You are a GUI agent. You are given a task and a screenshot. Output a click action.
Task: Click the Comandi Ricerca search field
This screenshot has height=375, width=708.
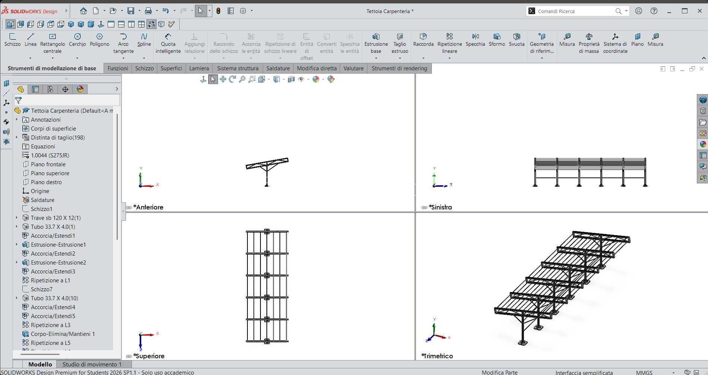(575, 11)
